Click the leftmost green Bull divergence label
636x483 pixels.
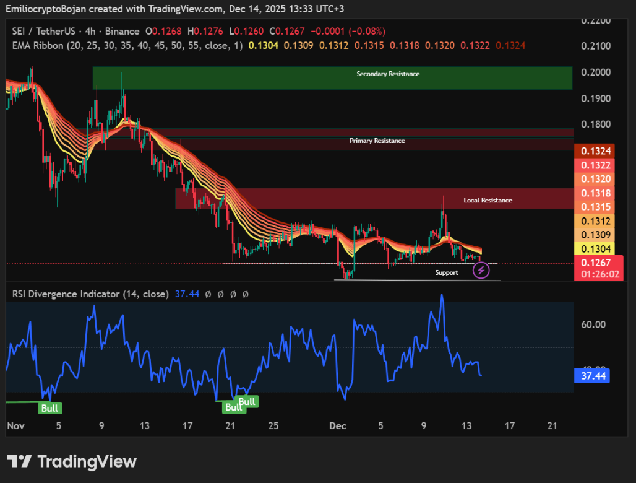coord(49,407)
